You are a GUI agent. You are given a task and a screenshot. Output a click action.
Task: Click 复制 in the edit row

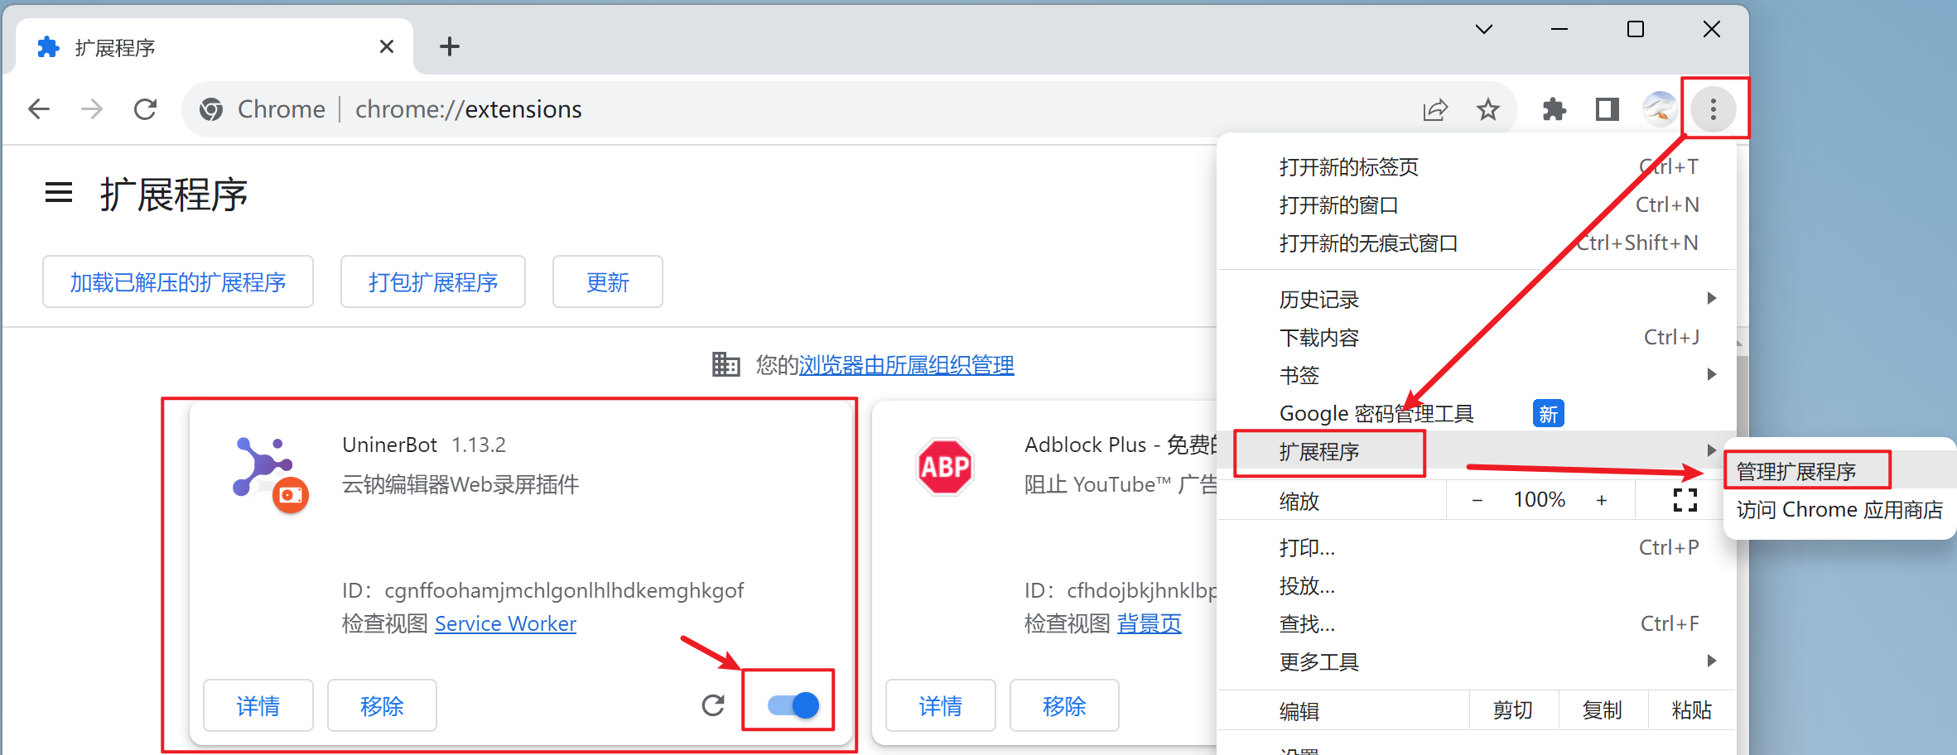[x=1603, y=710]
